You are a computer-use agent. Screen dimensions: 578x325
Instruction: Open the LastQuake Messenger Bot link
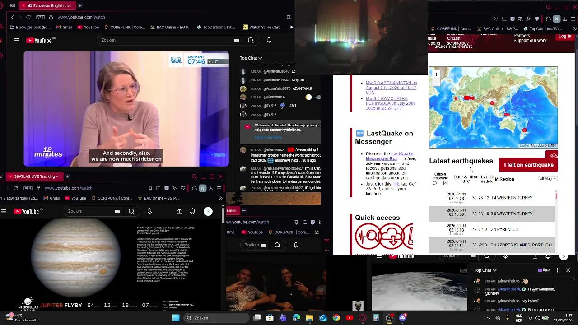(389, 156)
